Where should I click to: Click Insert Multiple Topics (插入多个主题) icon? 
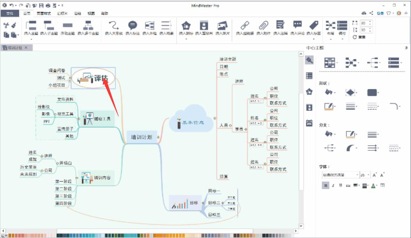[88, 26]
